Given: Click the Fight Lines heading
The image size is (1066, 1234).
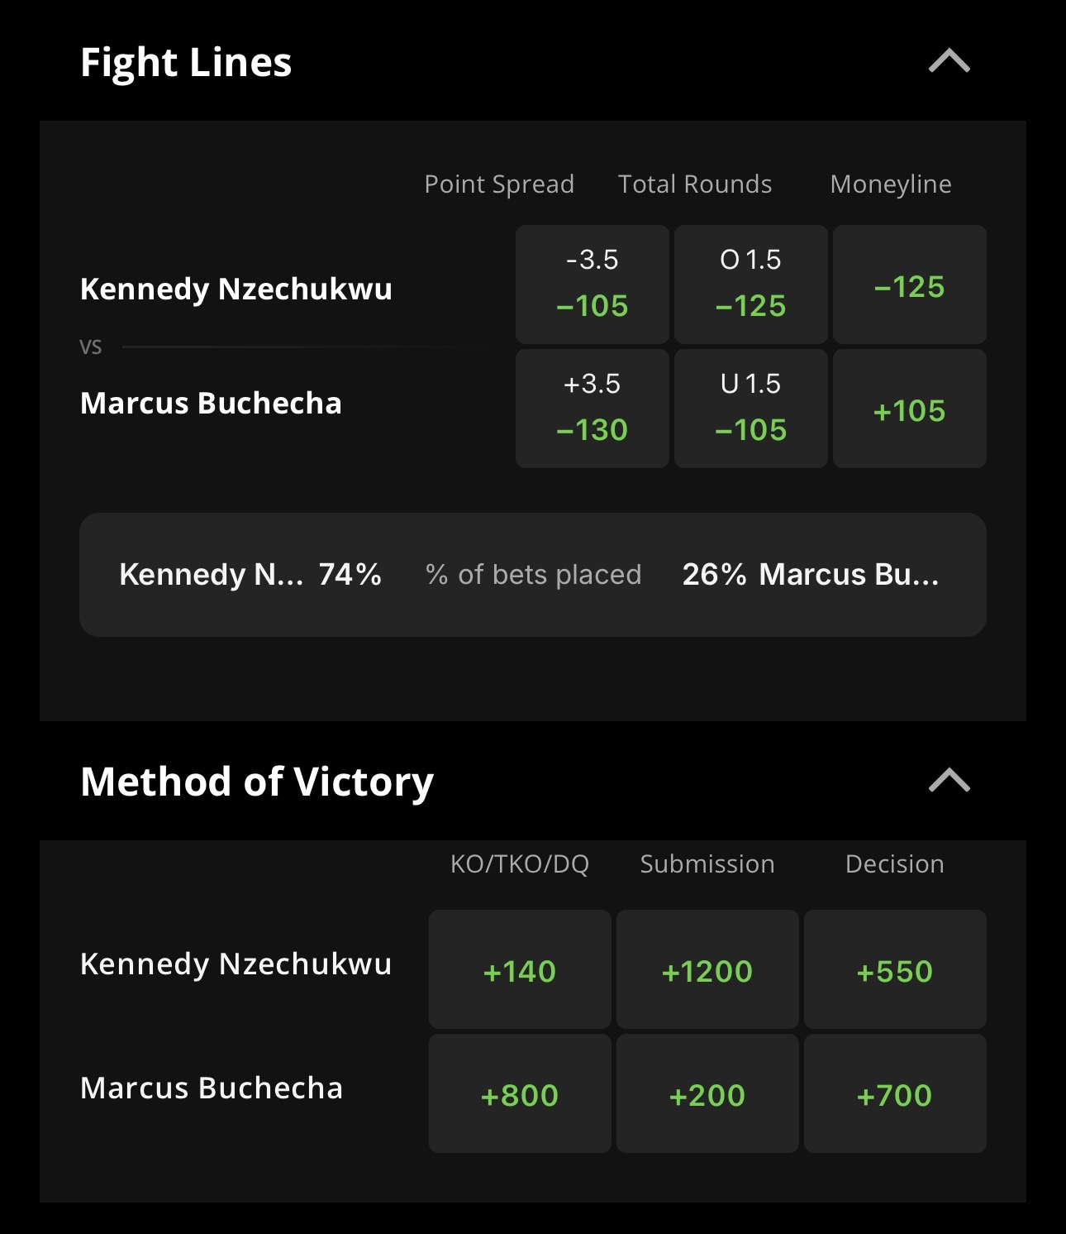Looking at the screenshot, I should pyautogui.click(x=186, y=62).
